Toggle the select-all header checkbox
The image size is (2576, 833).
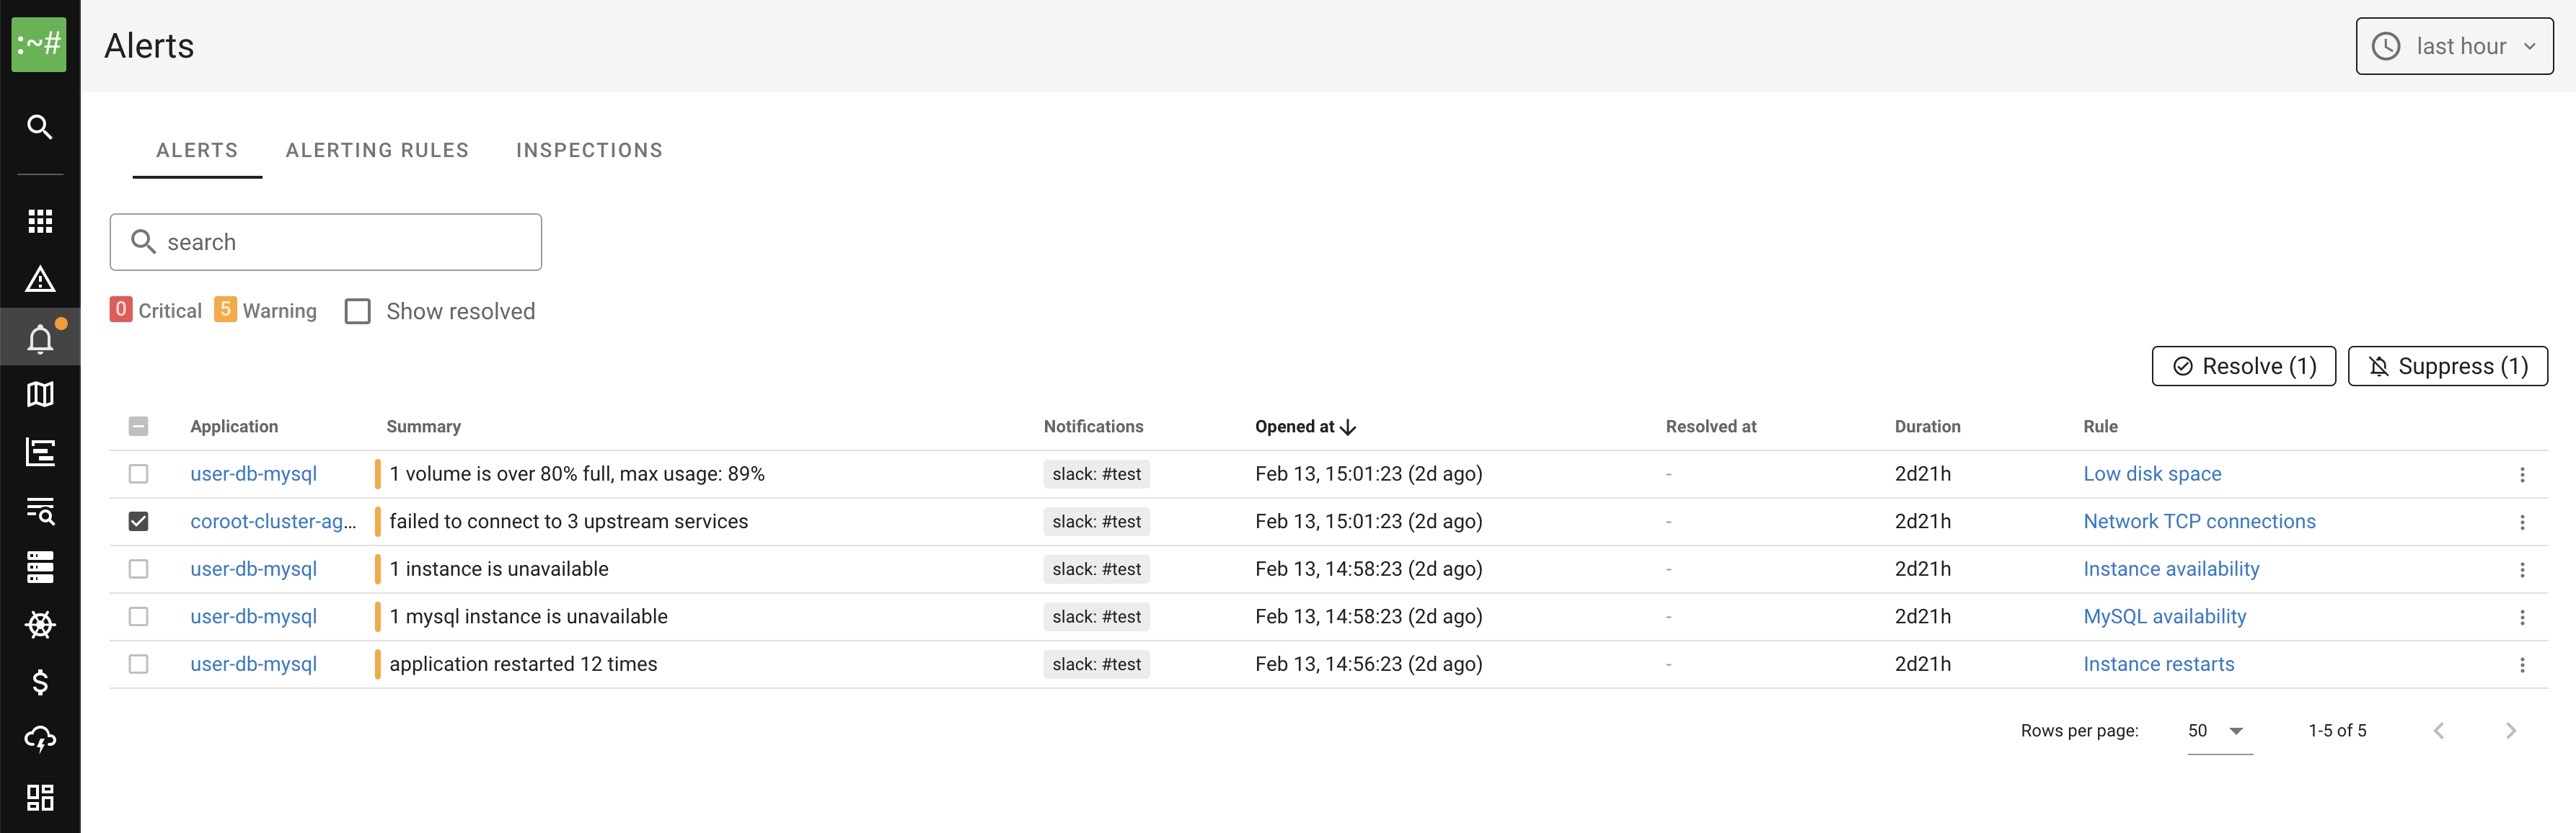pos(139,427)
